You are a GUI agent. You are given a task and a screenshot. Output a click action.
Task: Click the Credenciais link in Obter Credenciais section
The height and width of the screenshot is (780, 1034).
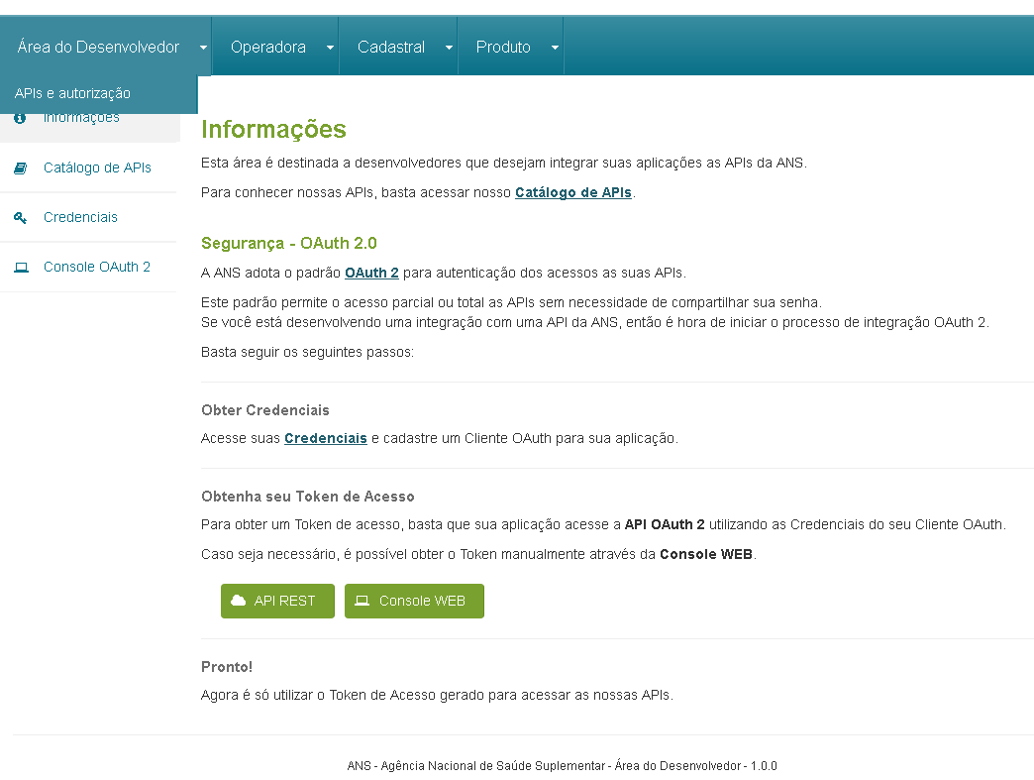pos(326,438)
